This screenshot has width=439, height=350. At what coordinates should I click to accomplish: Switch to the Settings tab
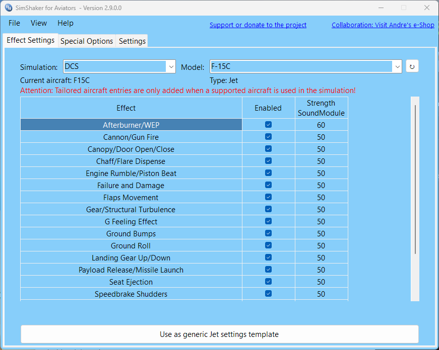(132, 41)
